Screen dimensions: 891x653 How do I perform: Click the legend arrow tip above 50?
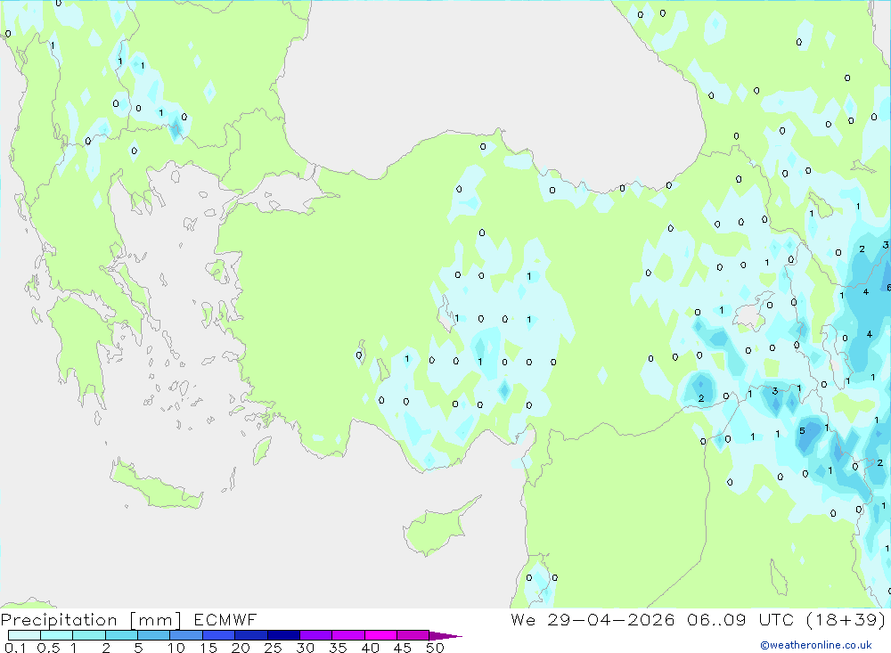click(x=445, y=635)
